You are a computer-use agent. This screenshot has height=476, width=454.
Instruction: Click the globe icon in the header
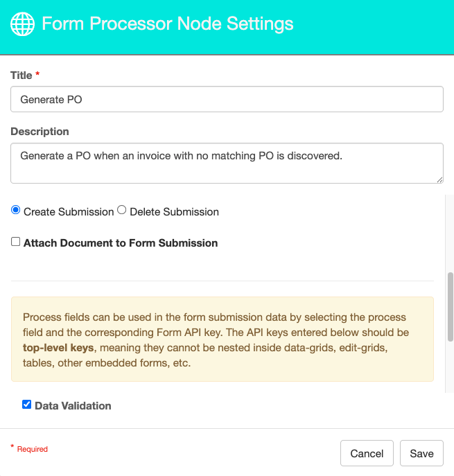(22, 24)
